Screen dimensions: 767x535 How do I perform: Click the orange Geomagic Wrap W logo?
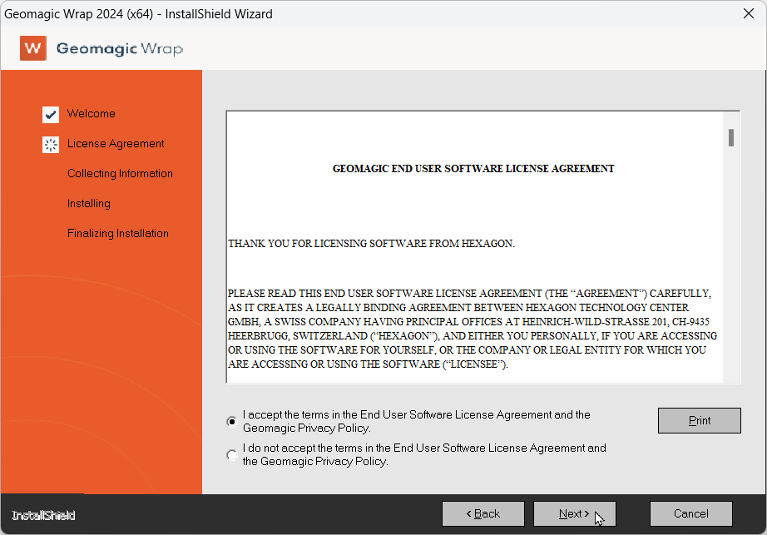[33, 48]
